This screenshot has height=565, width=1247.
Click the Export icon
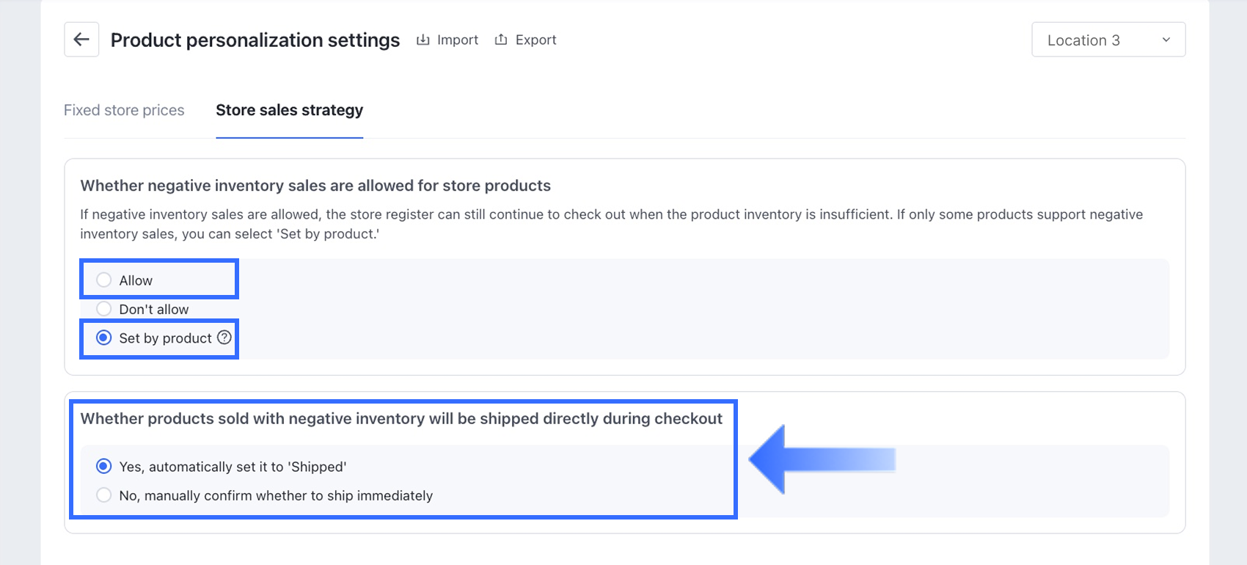tap(501, 40)
